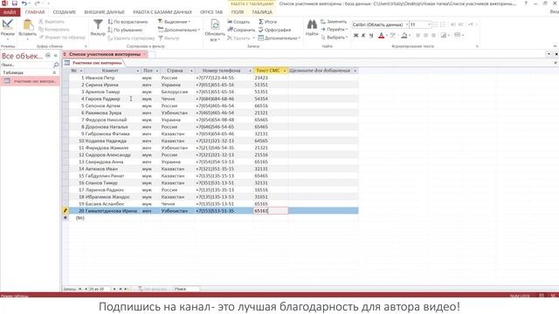Collapse the Таблицы group in navigation pane
This screenshot has height=314, width=559.
point(54,72)
